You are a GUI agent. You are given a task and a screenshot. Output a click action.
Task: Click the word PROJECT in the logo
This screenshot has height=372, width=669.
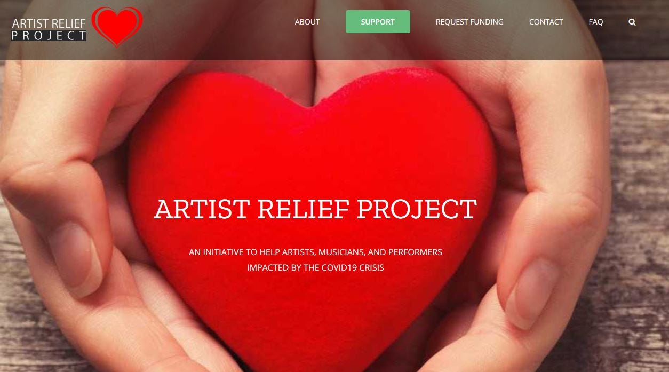49,36
